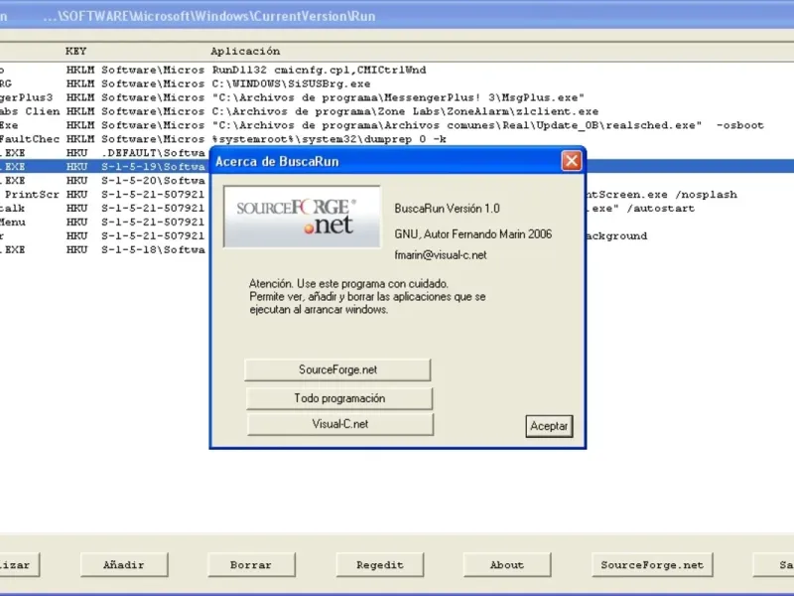Click BuscaRun Versión 1.0 label
794x596 pixels.
pyautogui.click(x=447, y=209)
